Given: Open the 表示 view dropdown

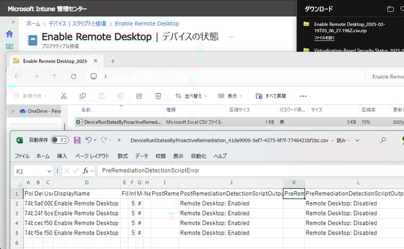Looking at the screenshot, I should tap(230, 96).
